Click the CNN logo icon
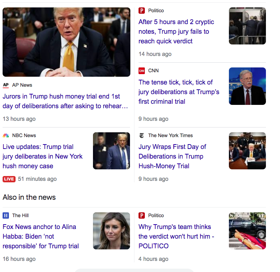The image size is (280, 272). 141,71
